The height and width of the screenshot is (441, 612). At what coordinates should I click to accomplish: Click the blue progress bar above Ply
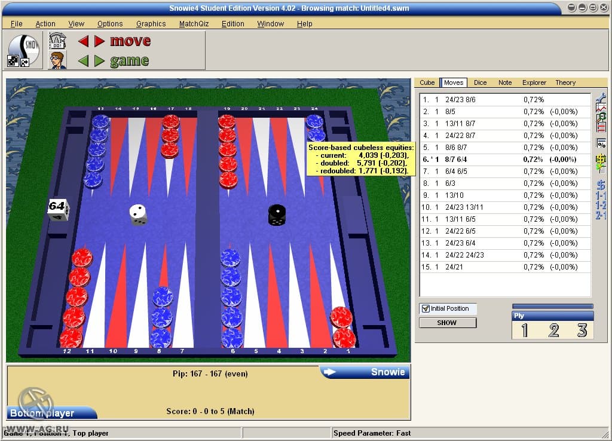tap(553, 307)
